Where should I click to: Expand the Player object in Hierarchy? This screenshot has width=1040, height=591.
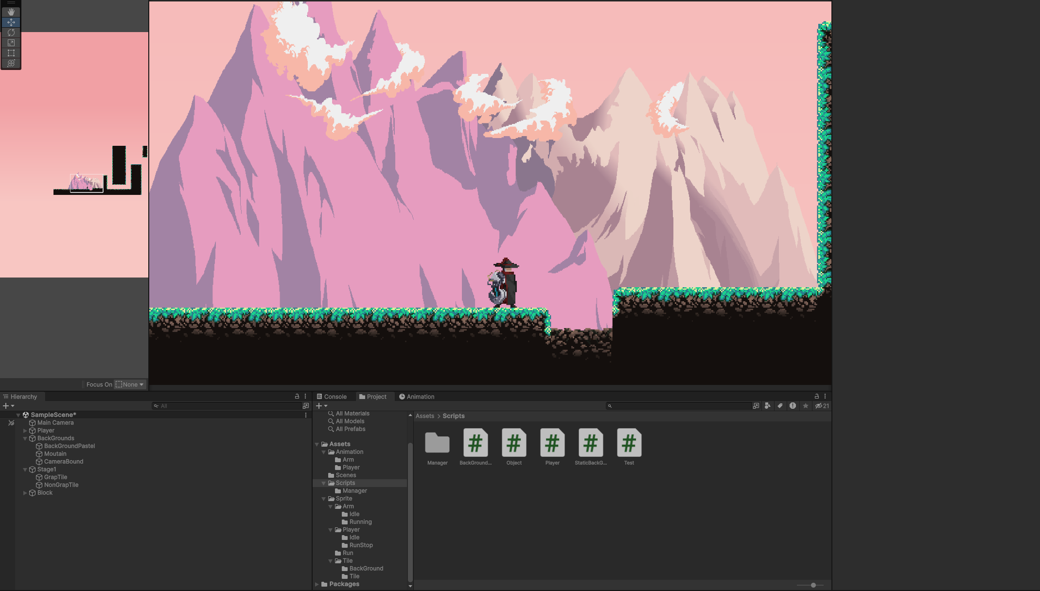[x=25, y=431]
